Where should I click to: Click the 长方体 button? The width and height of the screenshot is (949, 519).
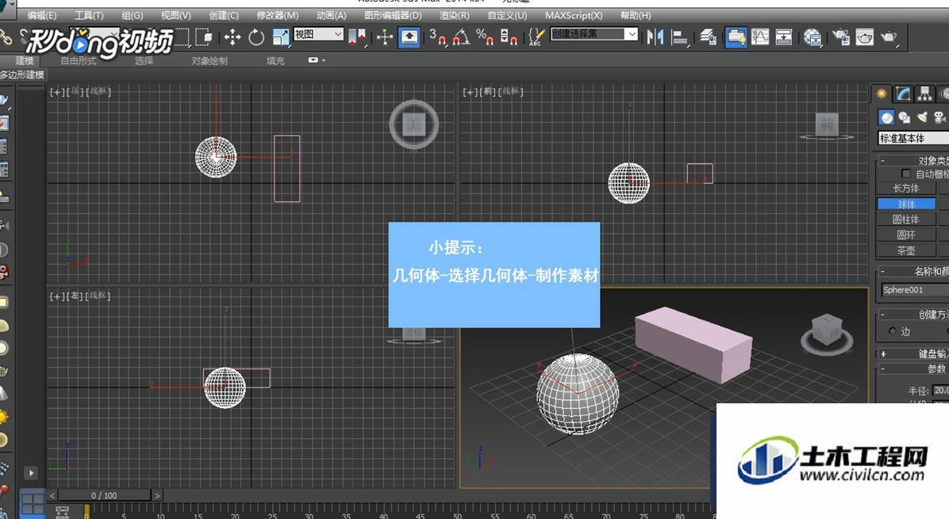tap(906, 189)
